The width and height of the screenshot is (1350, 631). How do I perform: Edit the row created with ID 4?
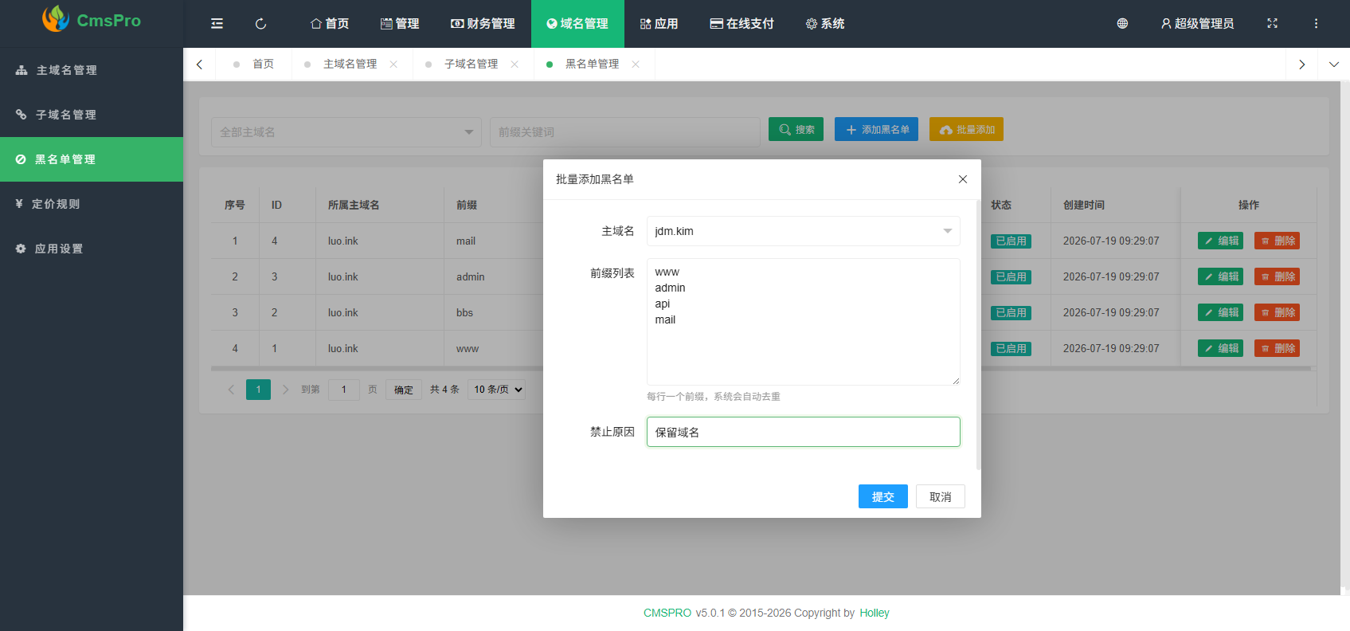[x=1220, y=241]
